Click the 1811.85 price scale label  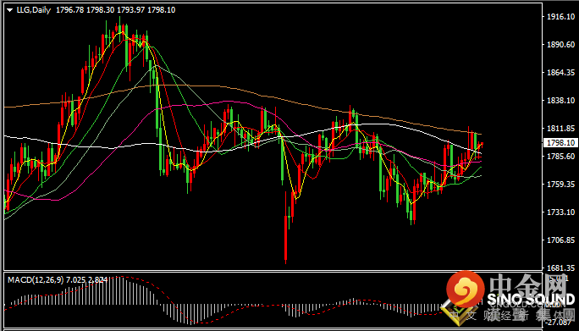[560, 128]
